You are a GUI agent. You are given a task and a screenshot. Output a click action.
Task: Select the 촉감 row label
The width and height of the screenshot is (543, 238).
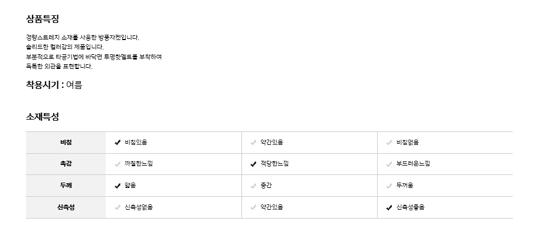coord(66,164)
